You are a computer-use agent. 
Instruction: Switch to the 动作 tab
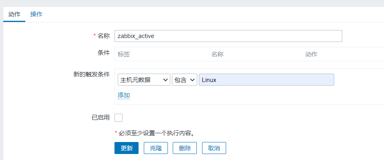tap(14, 14)
